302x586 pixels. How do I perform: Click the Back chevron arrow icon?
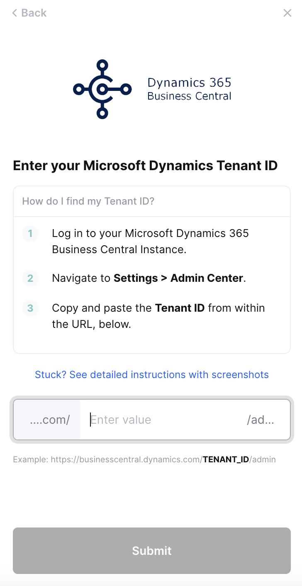(x=15, y=13)
